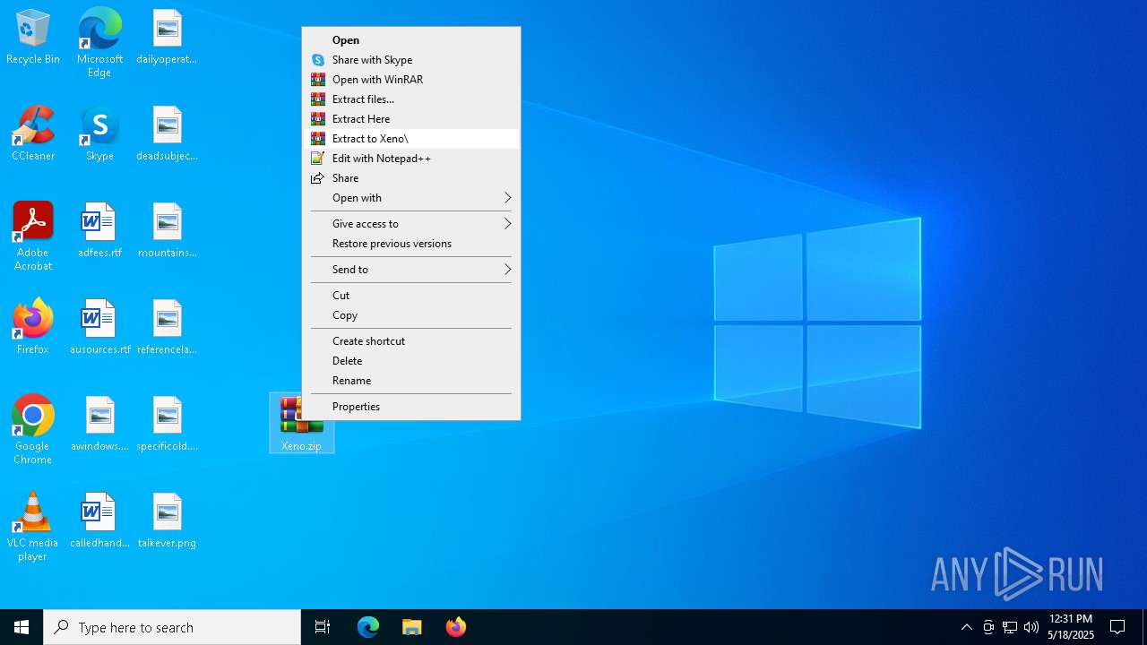1147x645 pixels.
Task: Open the volume control in tray
Action: coord(1031,627)
